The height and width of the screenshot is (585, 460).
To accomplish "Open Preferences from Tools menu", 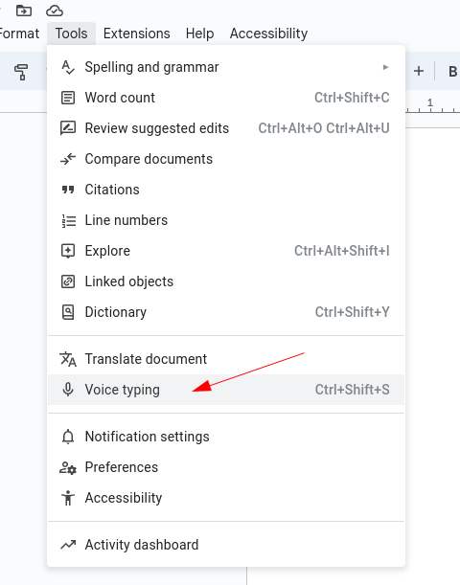I will pyautogui.click(x=226, y=467).
